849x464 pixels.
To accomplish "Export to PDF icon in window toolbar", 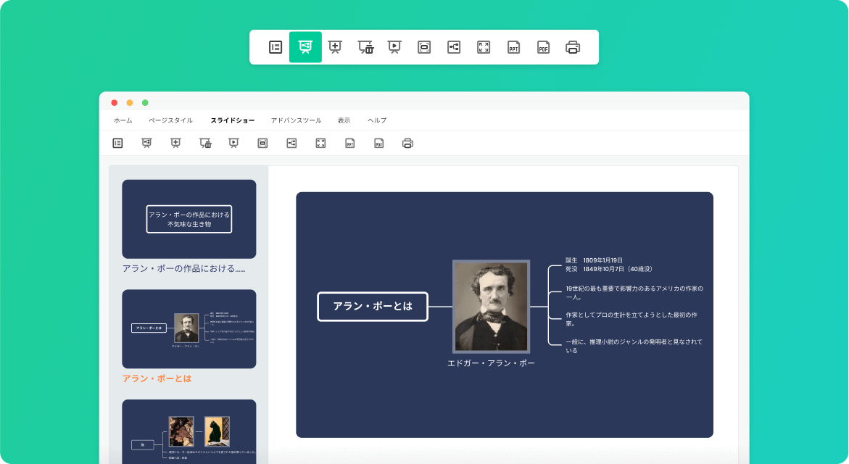I will coord(379,143).
